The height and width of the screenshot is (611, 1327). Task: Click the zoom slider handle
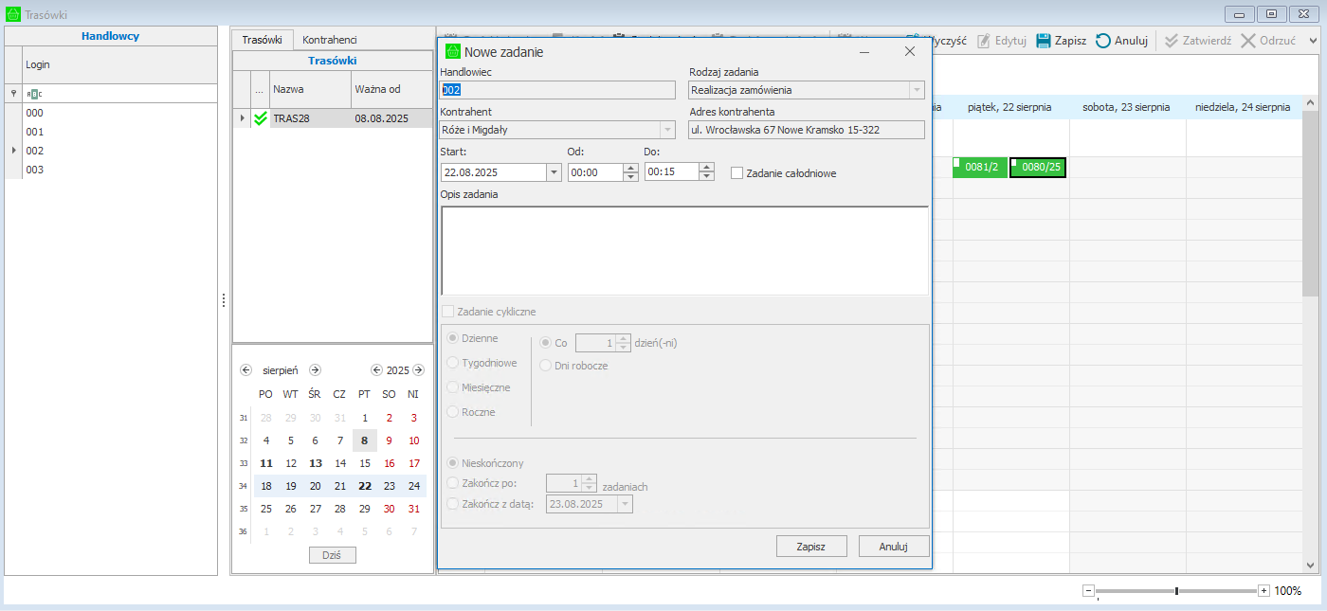coord(1176,591)
